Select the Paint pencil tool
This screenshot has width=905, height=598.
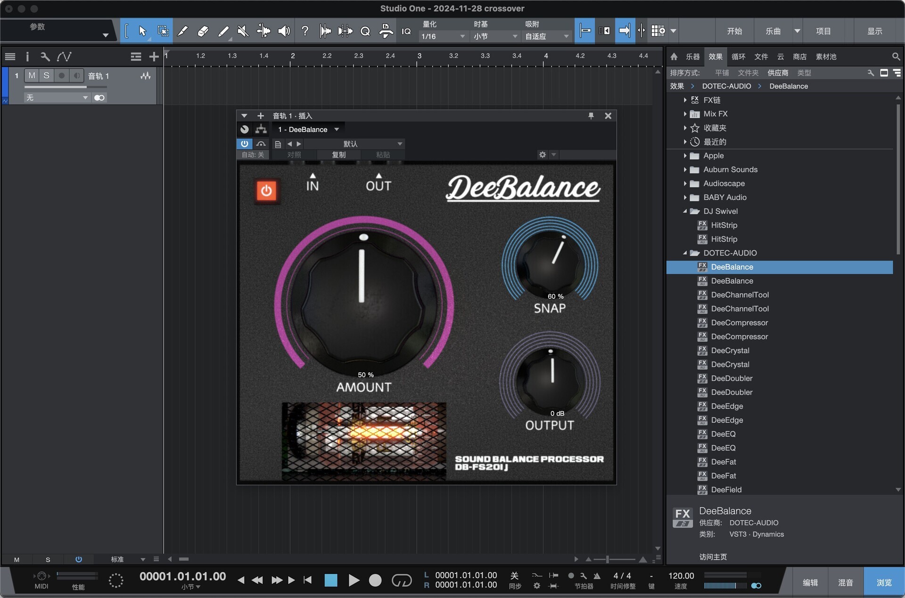pos(223,31)
